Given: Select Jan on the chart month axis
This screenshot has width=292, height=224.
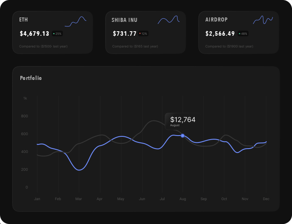Looking at the screenshot, I should click(x=37, y=199).
